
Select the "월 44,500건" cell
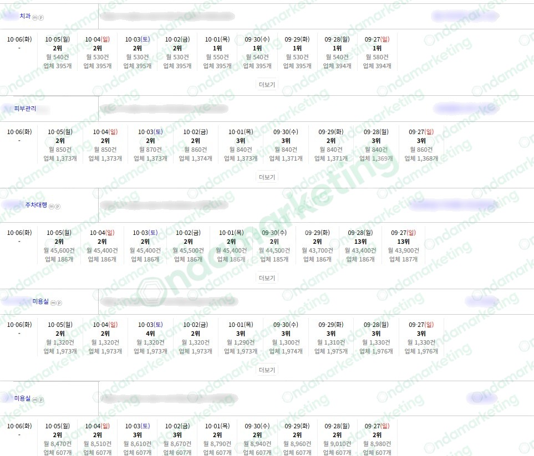pos(274,250)
